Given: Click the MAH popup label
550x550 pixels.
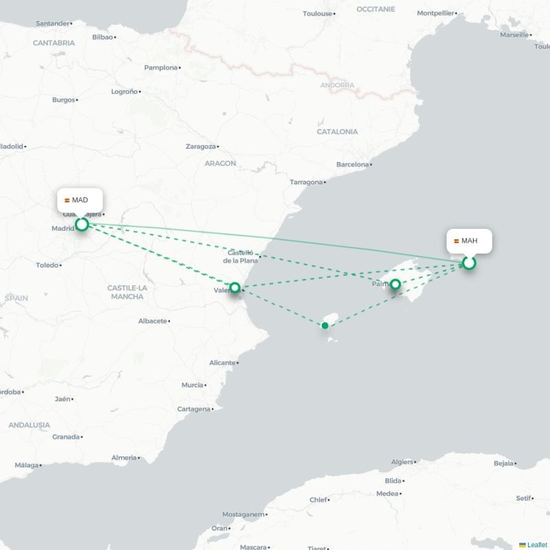Looking at the screenshot, I should click(470, 241).
